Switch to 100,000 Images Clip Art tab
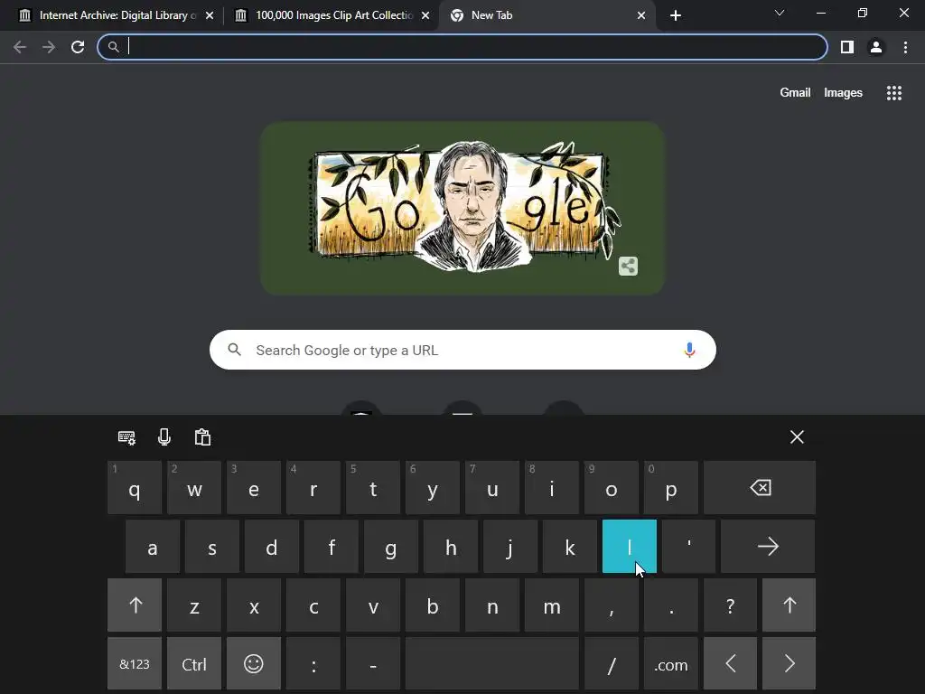This screenshot has height=694, width=925. point(333,15)
